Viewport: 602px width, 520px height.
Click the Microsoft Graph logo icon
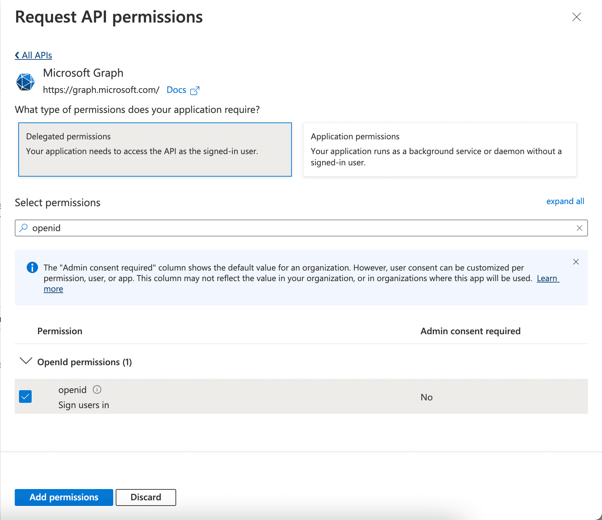coord(25,82)
